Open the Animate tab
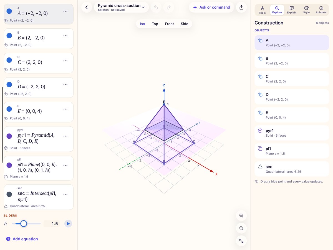333x250 pixels. [321, 10]
